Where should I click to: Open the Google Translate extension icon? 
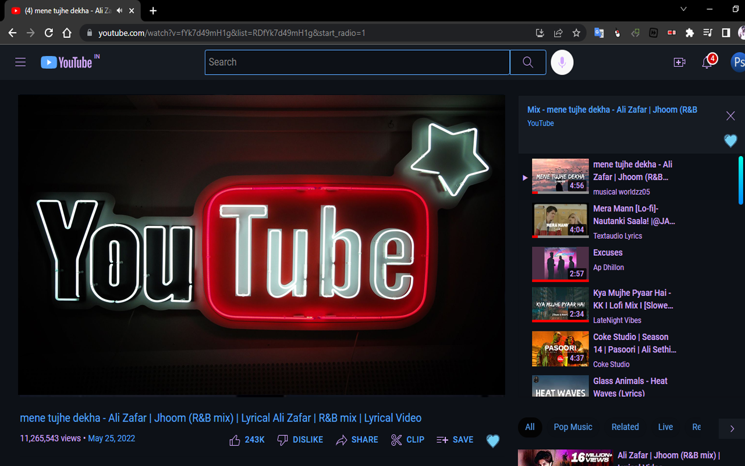coord(599,33)
